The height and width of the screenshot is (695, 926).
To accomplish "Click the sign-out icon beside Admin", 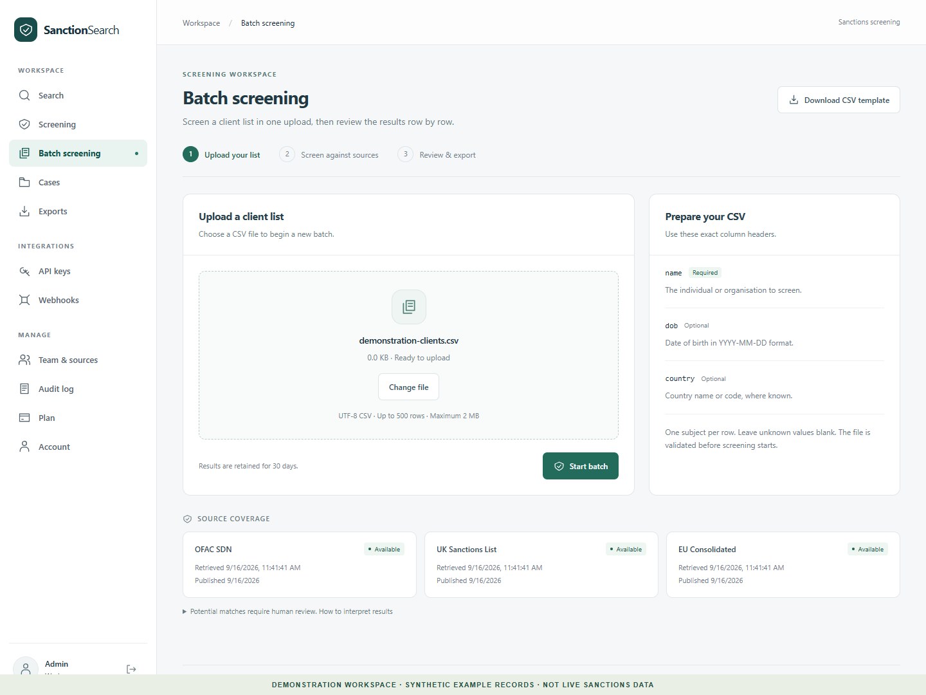I will pos(131,669).
